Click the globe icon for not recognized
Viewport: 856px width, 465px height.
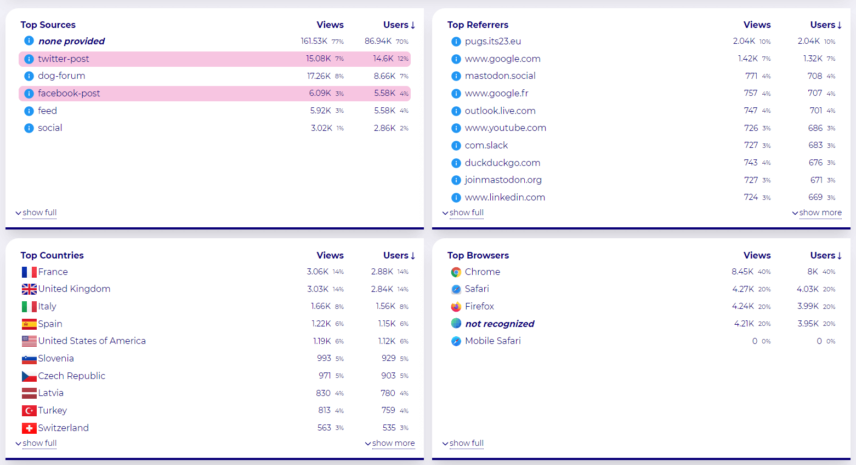pyautogui.click(x=456, y=324)
